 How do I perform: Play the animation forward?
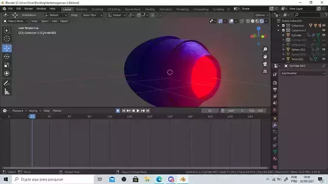pyautogui.click(x=138, y=111)
